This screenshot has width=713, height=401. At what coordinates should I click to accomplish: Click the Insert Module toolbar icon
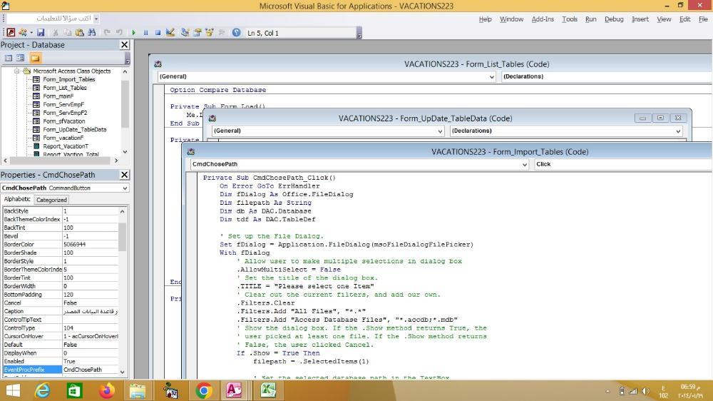pyautogui.click(x=23, y=32)
